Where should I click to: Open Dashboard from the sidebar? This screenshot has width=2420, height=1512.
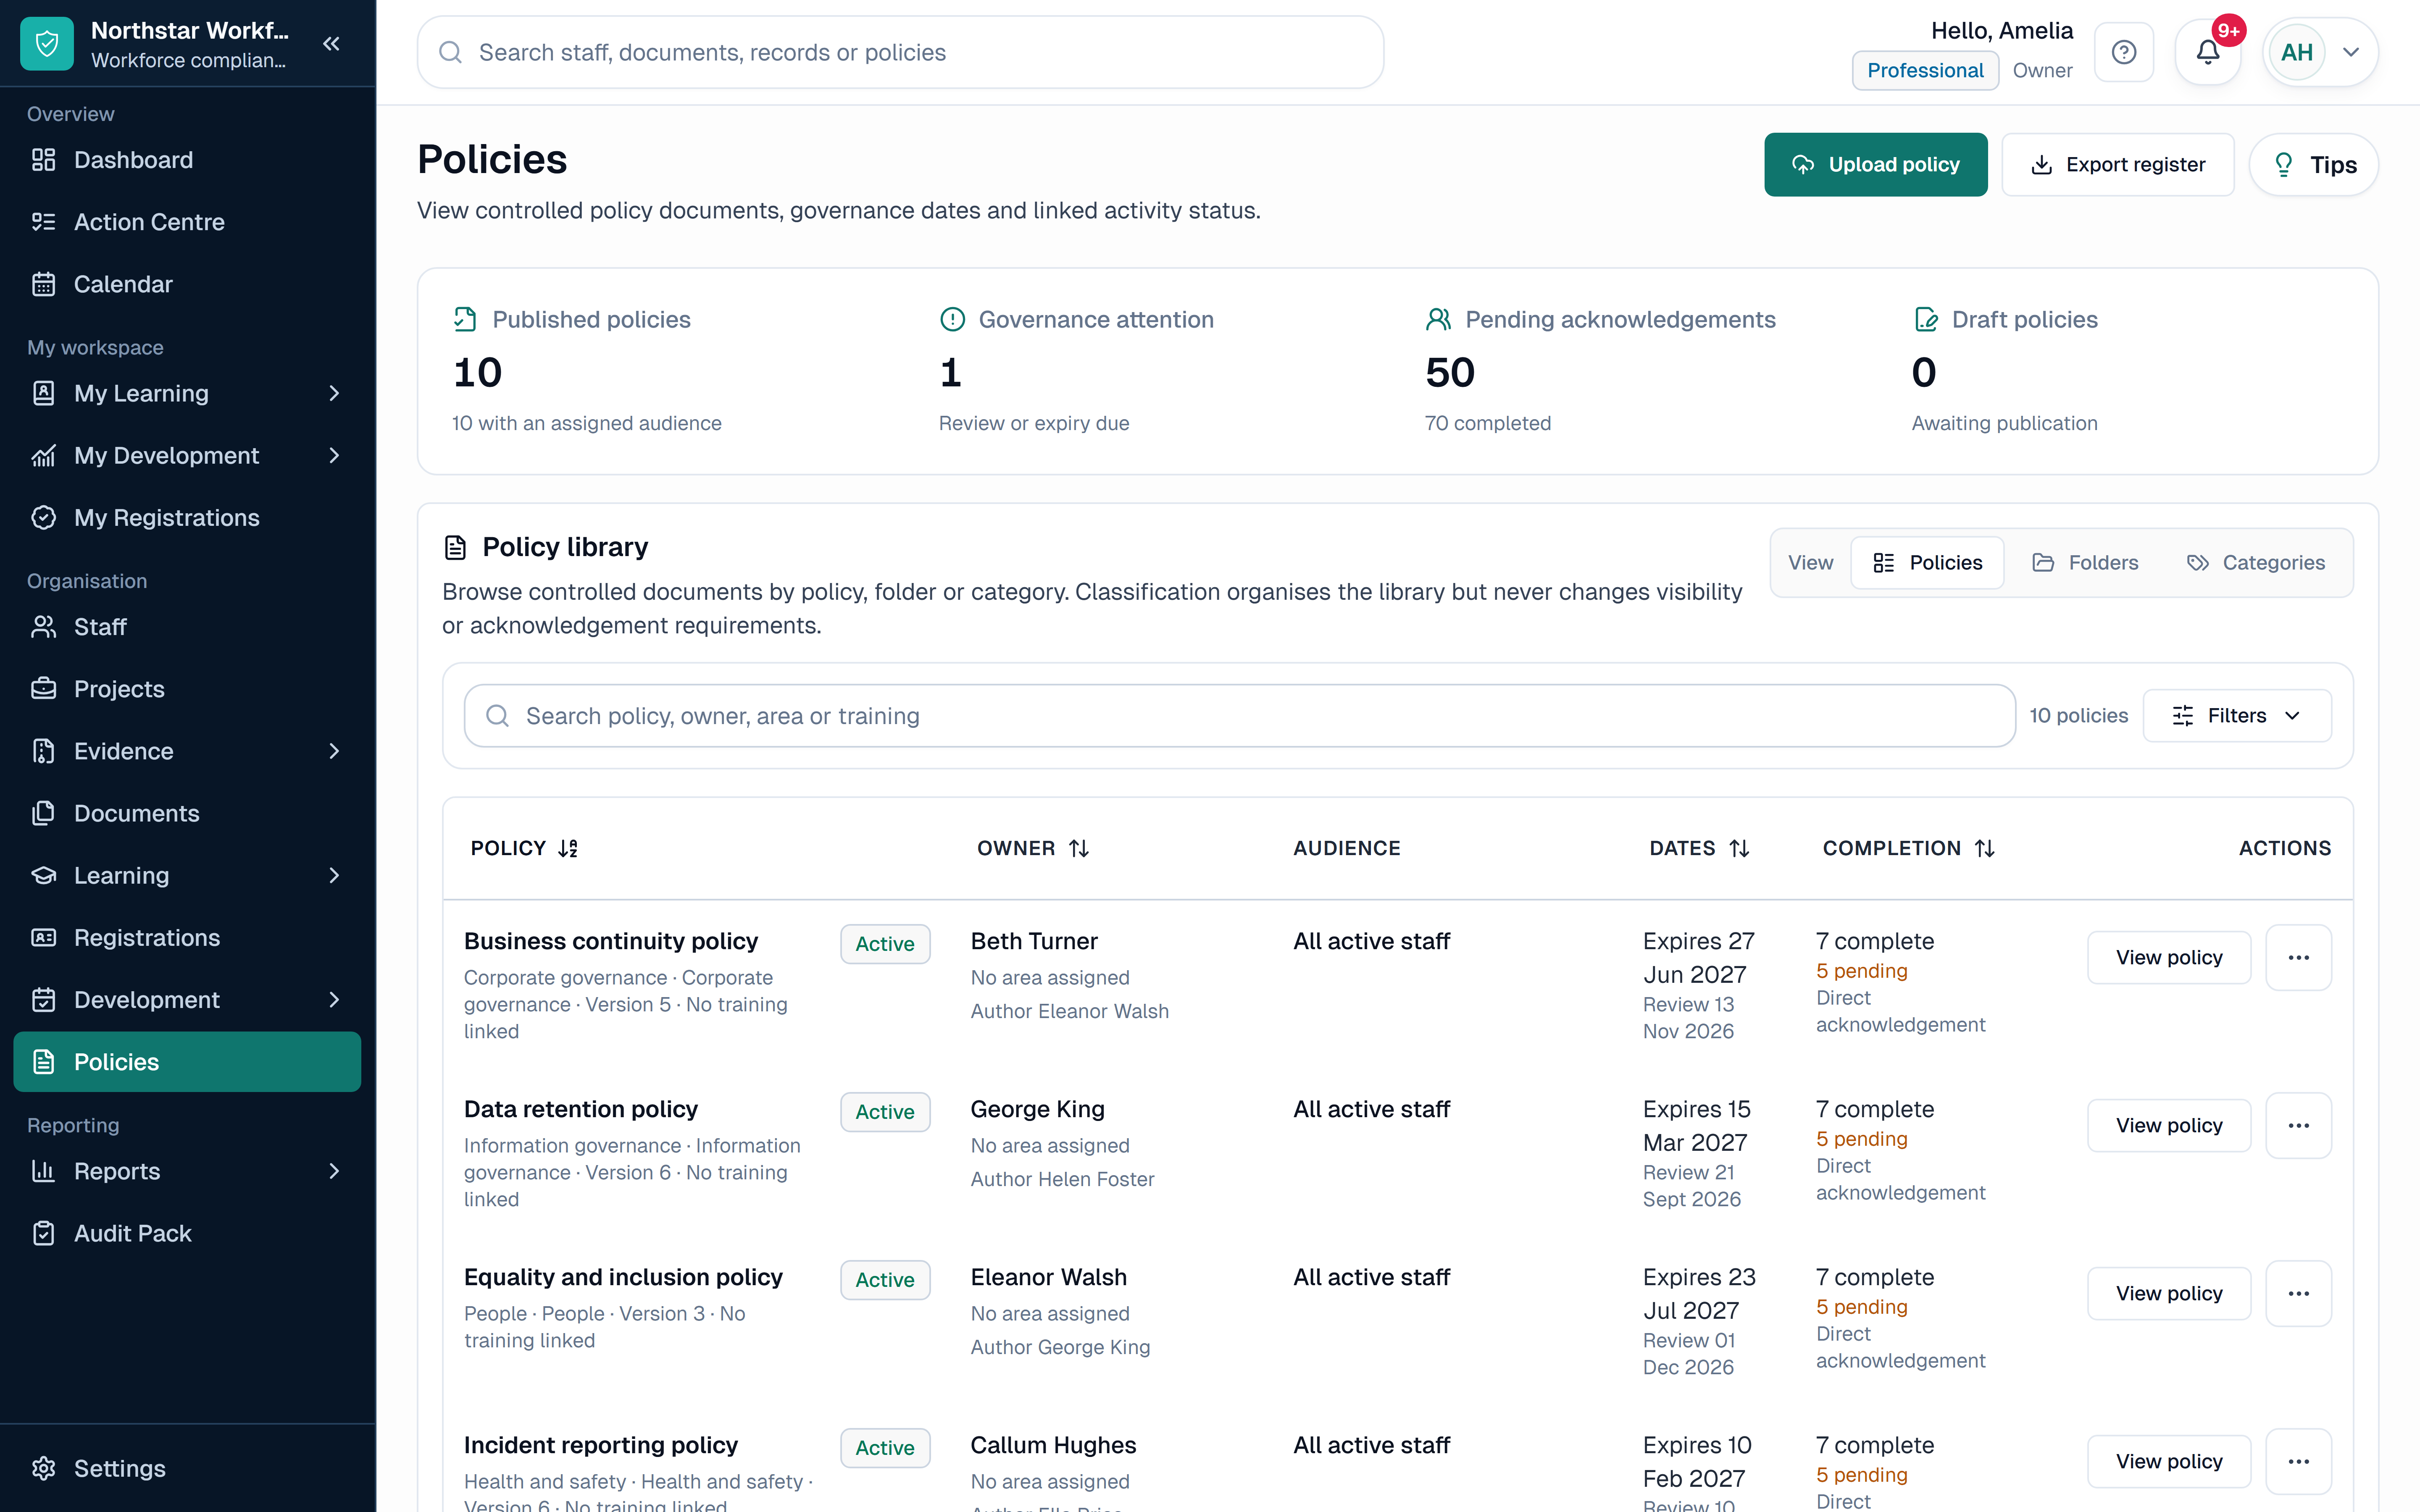tap(187, 160)
